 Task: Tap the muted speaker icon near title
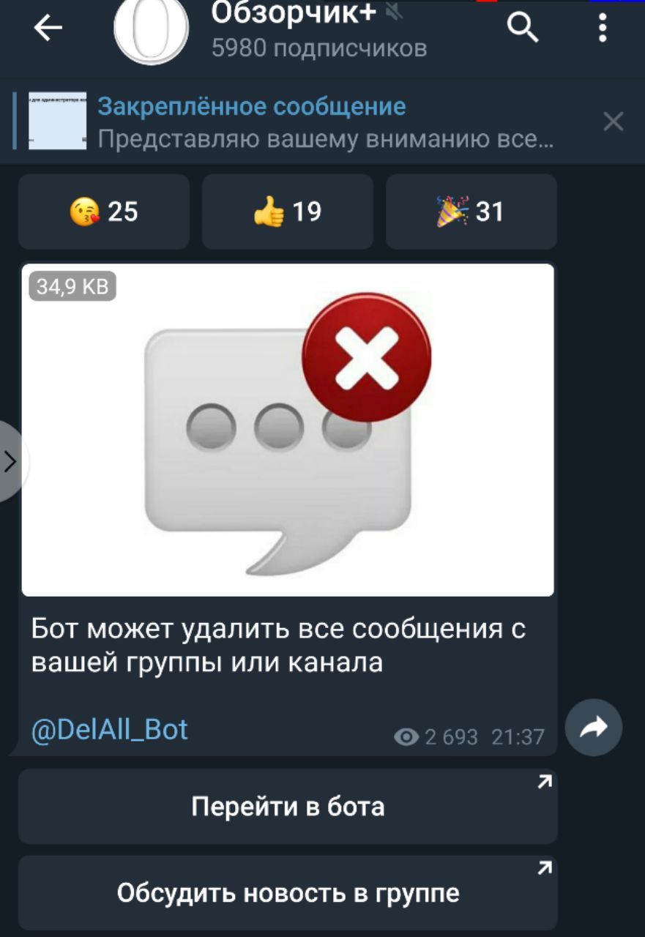(x=394, y=11)
